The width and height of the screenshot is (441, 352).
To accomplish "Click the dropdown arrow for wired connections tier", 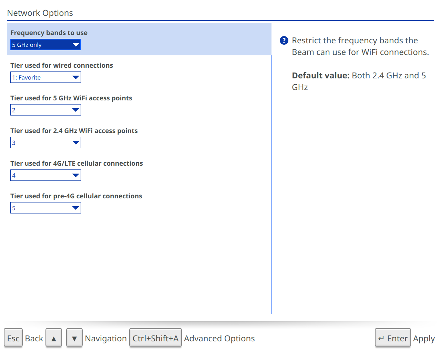I will (x=75, y=77).
